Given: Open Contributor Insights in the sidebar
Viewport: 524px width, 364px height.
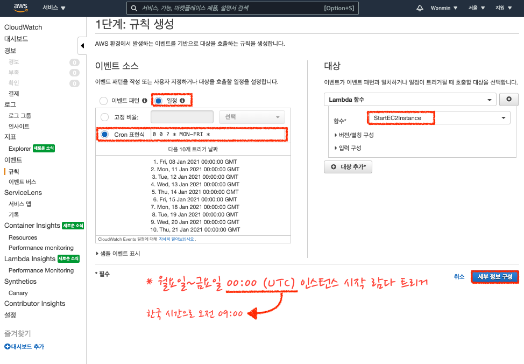Looking at the screenshot, I should (35, 304).
